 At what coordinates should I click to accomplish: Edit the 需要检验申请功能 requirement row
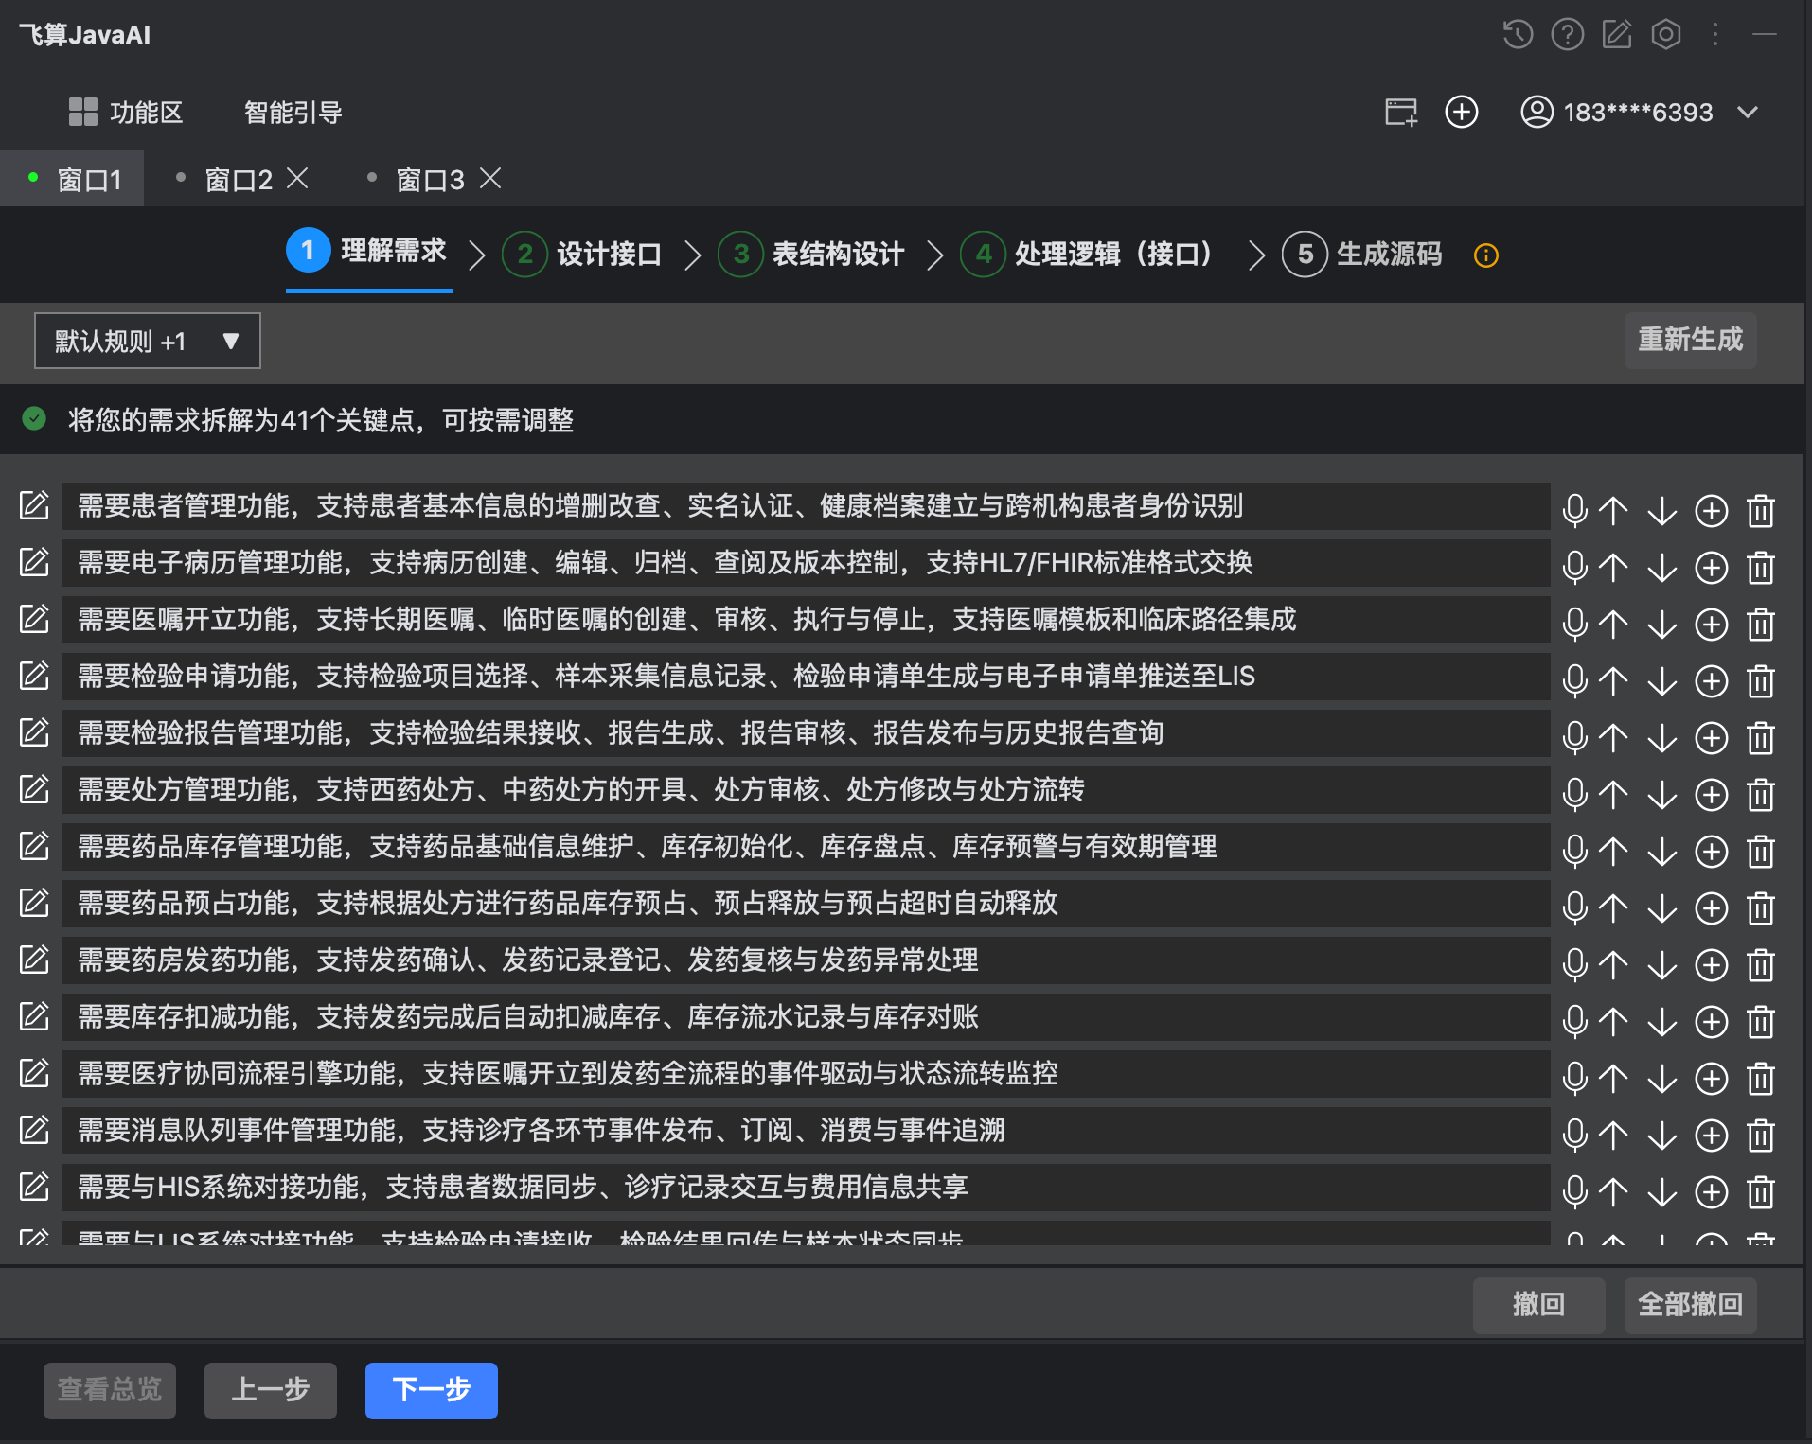point(34,677)
